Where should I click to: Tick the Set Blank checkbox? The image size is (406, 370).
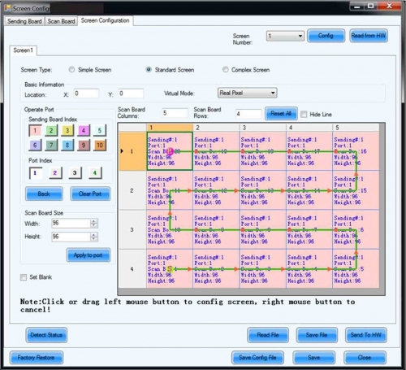(x=24, y=277)
